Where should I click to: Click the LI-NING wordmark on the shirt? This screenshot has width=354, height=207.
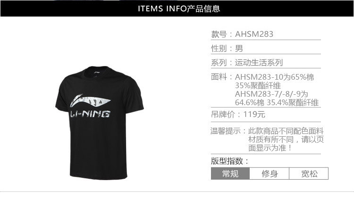tap(90, 114)
